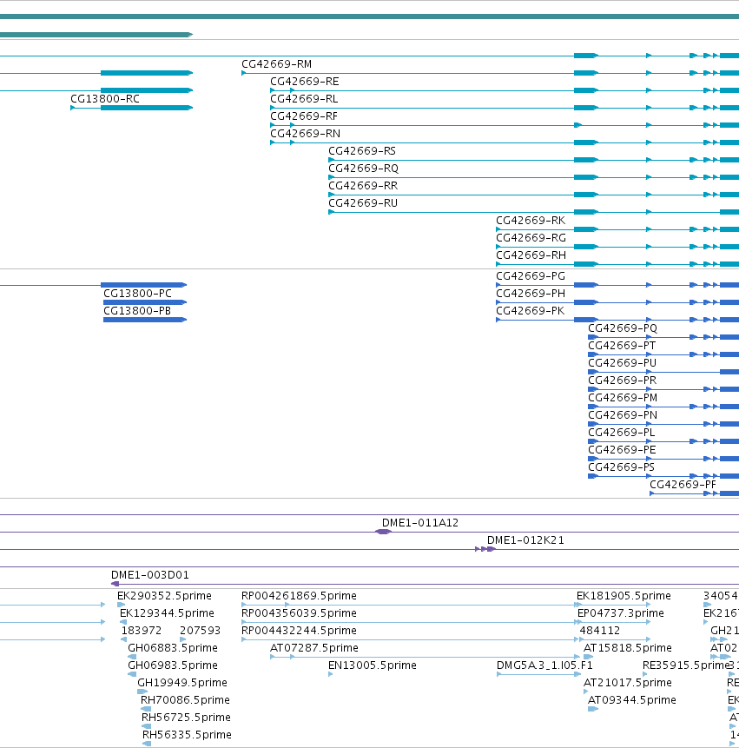Click the CG42669-PM protein label
The width and height of the screenshot is (739, 748).
(x=623, y=398)
